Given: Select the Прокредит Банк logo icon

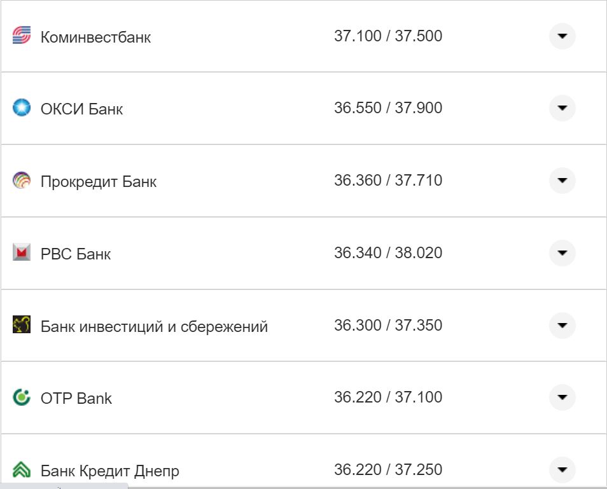Looking at the screenshot, I should click(x=23, y=180).
